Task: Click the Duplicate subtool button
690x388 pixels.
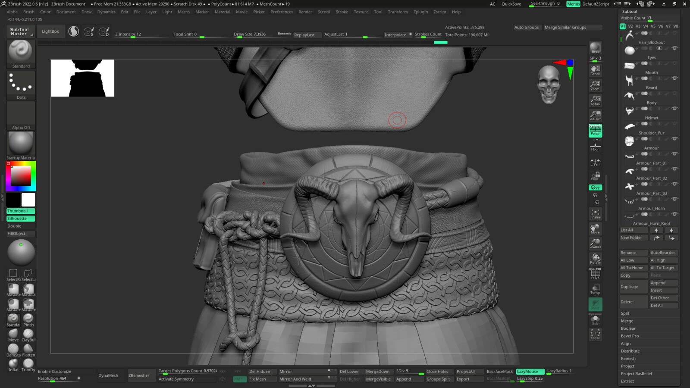Action: click(634, 287)
